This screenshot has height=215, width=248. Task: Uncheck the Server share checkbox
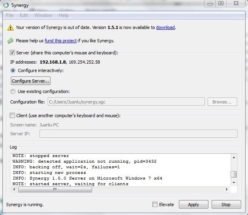12,53
